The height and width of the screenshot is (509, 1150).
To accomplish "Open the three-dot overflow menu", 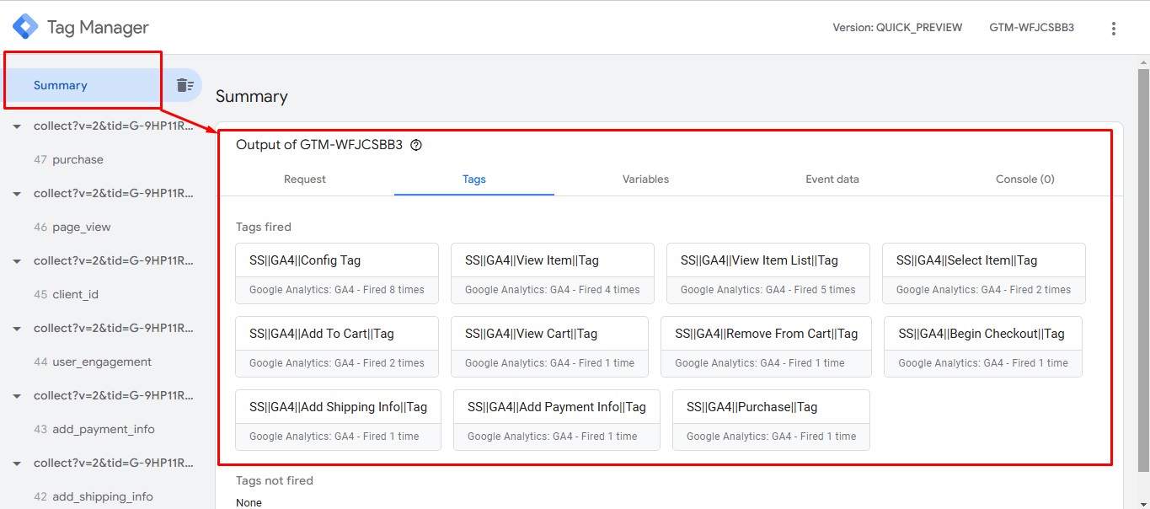I will pyautogui.click(x=1113, y=28).
